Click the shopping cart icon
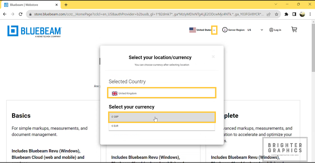Image resolution: width=315 pixels, height=163 pixels. [294, 30]
